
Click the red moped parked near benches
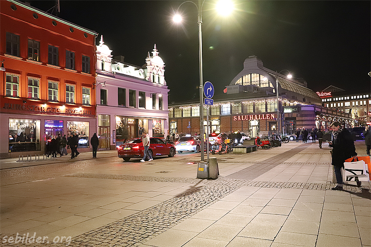[x=263, y=143]
